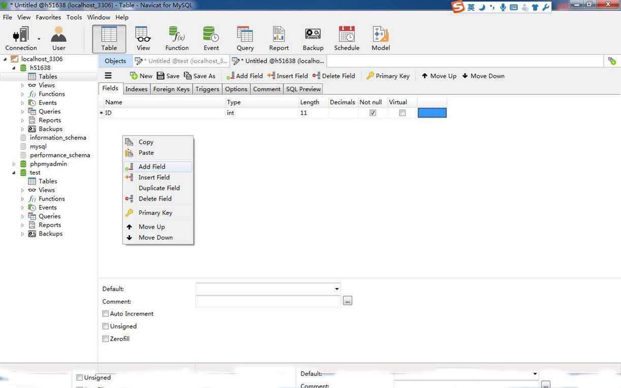Select the highlighted blue cell in ID row
Viewport: 621px width, 388px height.
tap(432, 113)
